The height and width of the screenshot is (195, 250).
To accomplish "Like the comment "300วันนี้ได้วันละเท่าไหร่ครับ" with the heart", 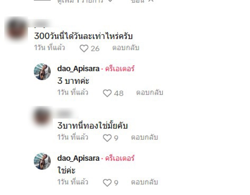I will [x=84, y=48].
